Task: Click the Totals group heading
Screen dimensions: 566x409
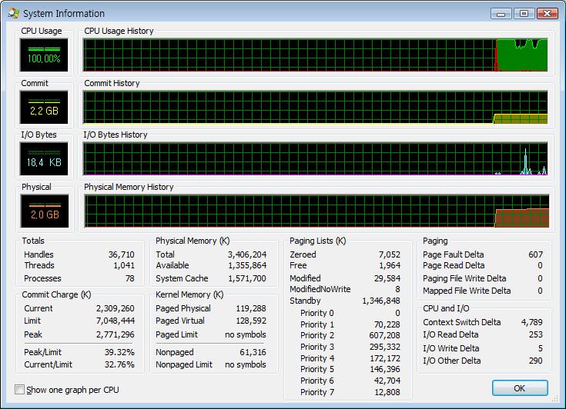Action: pos(33,241)
